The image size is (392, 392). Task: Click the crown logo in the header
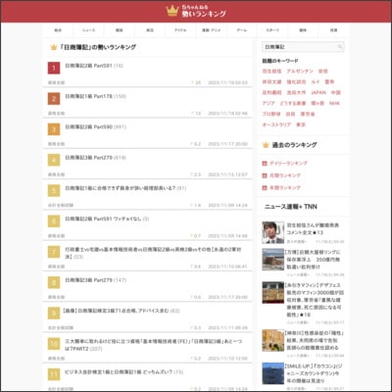(171, 11)
